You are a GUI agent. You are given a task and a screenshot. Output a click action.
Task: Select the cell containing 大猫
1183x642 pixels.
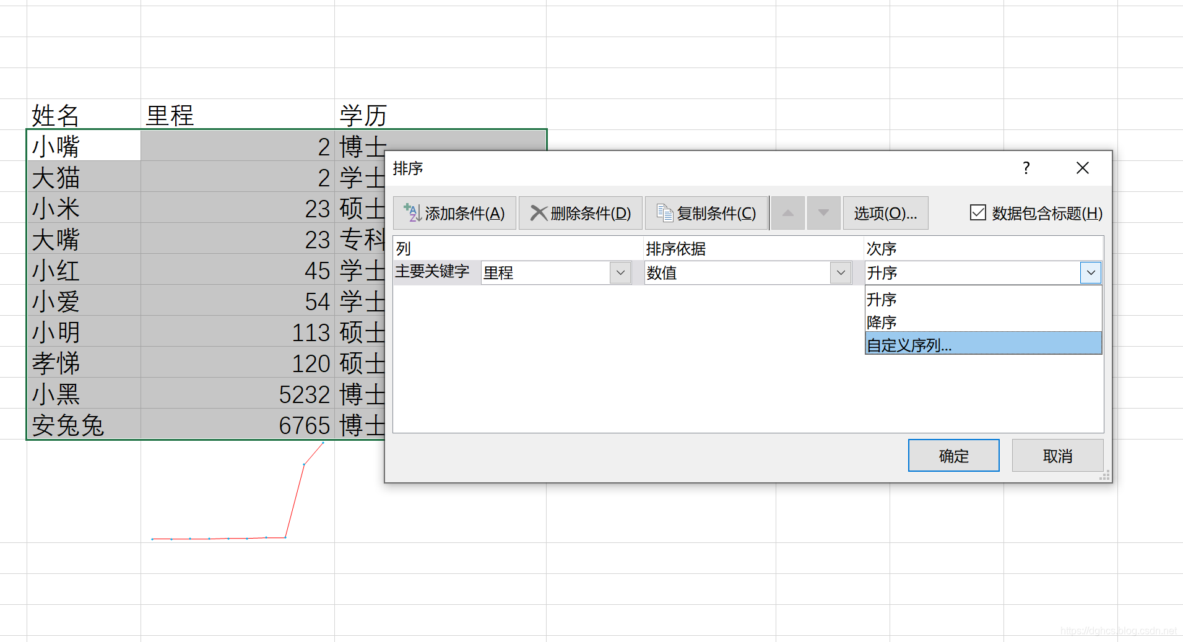tap(84, 176)
